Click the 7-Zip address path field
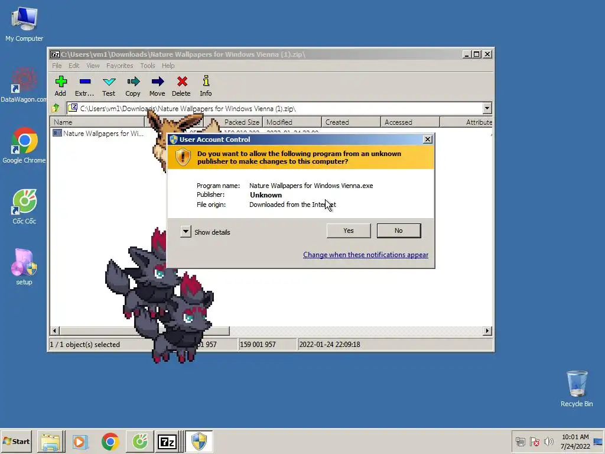Viewport: 605px width, 454px height. coord(274,109)
